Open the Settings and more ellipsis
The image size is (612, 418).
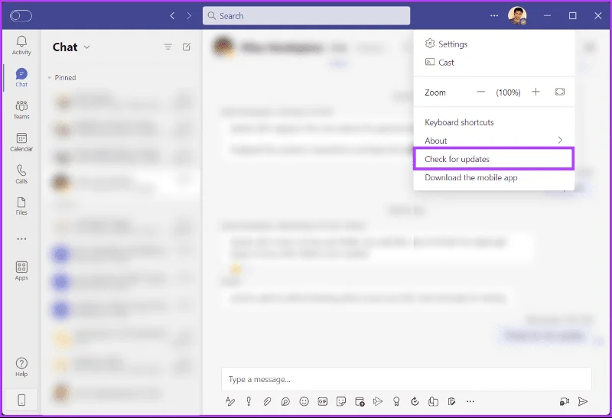[494, 16]
